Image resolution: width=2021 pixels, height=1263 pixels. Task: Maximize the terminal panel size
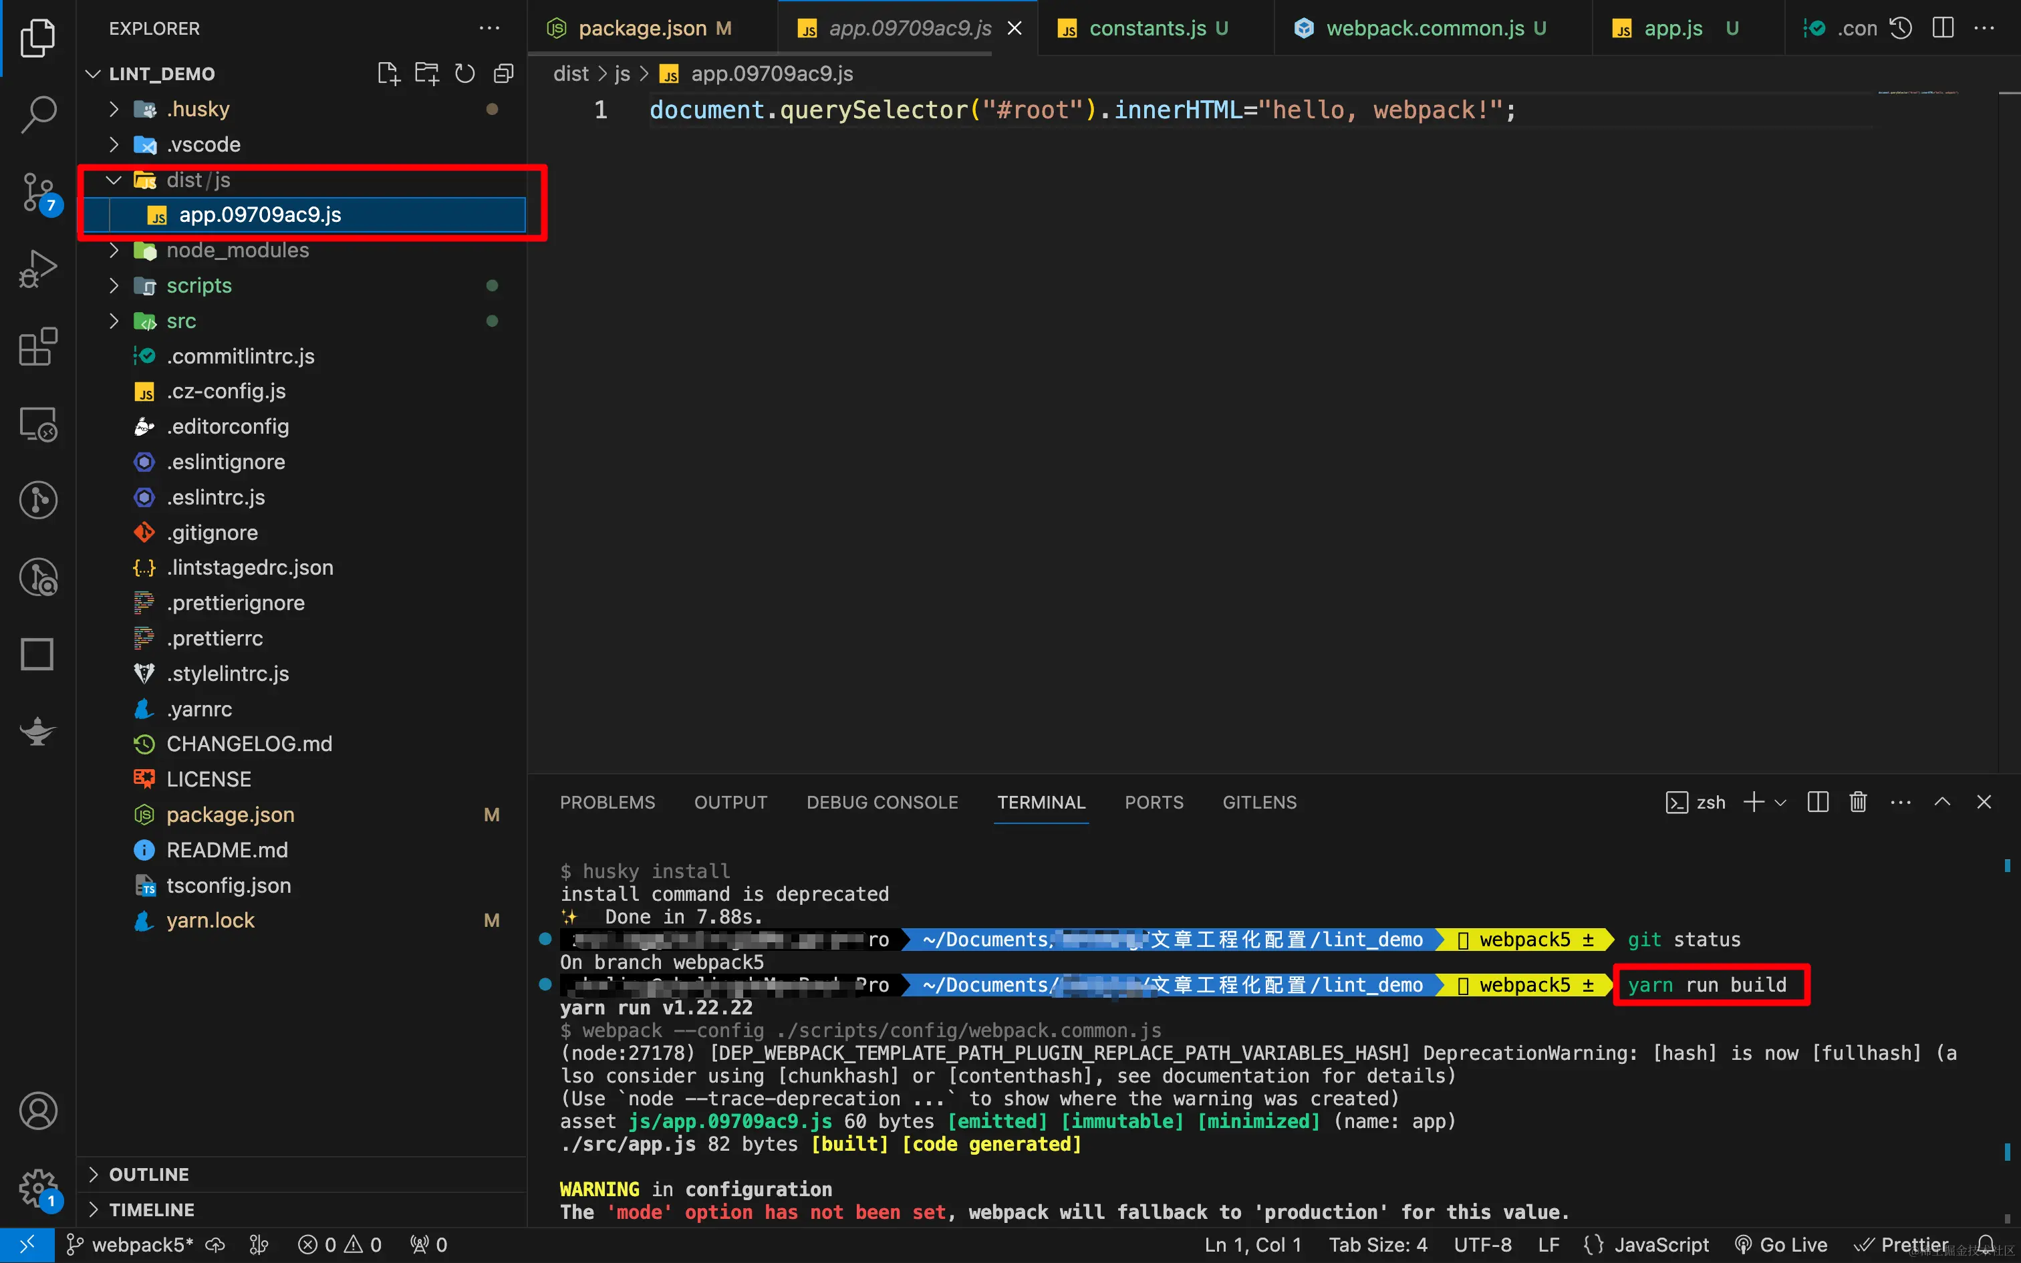1943,802
